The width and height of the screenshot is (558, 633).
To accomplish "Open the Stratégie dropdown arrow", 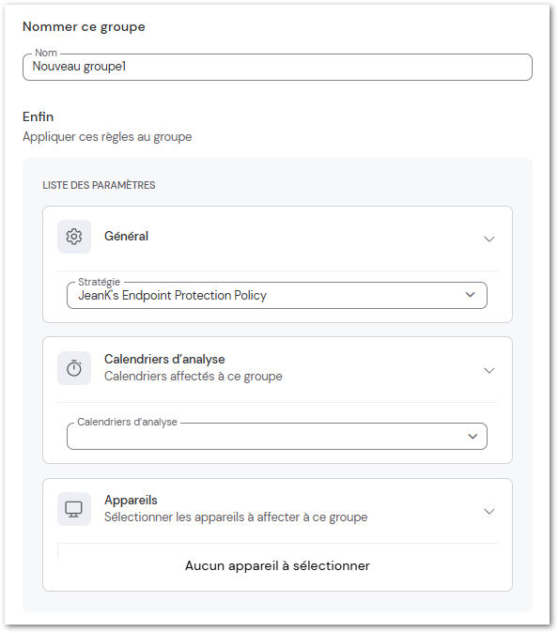I will point(470,295).
